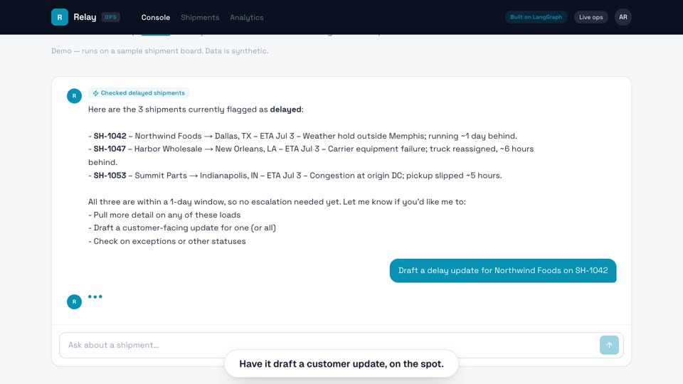Click the Relay logo icon

coord(60,17)
